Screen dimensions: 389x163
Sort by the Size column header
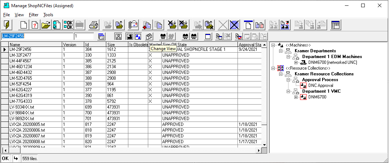click(x=117, y=44)
